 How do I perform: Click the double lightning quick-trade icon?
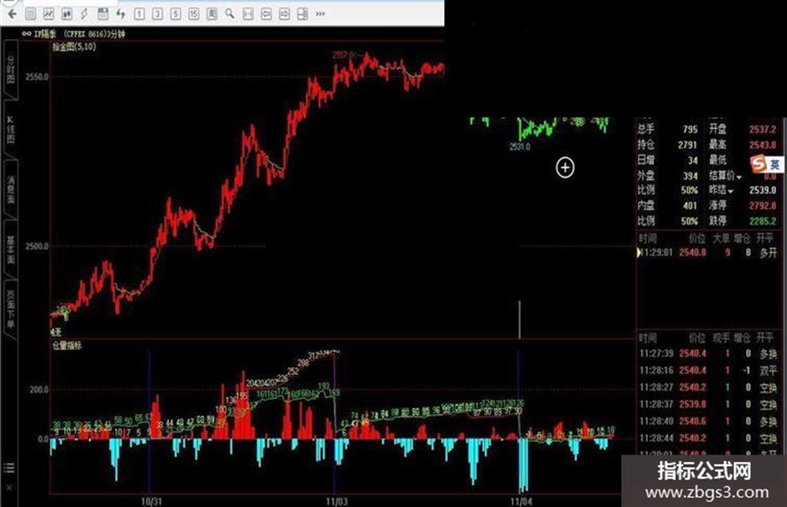[x=121, y=14]
